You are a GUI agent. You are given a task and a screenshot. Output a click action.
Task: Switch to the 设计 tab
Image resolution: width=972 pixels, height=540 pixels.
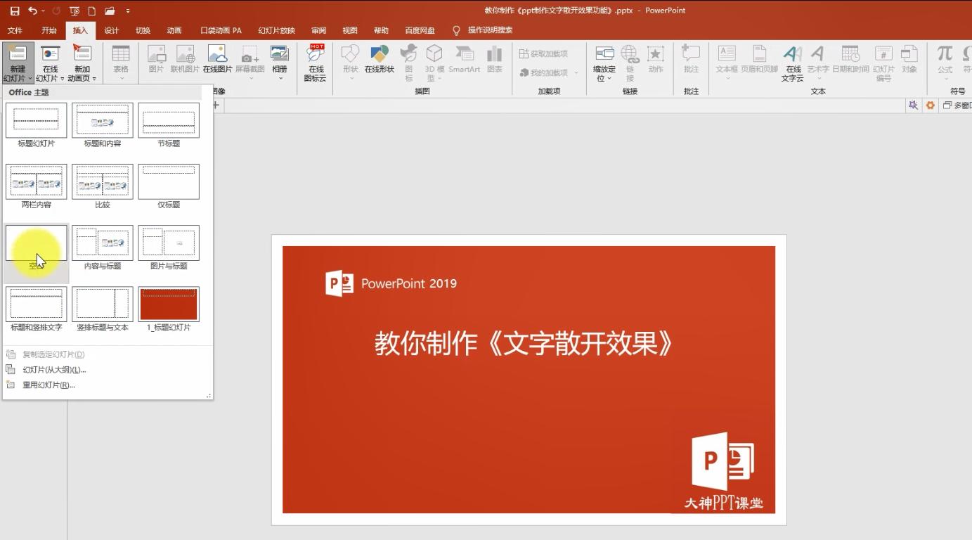[x=111, y=30]
